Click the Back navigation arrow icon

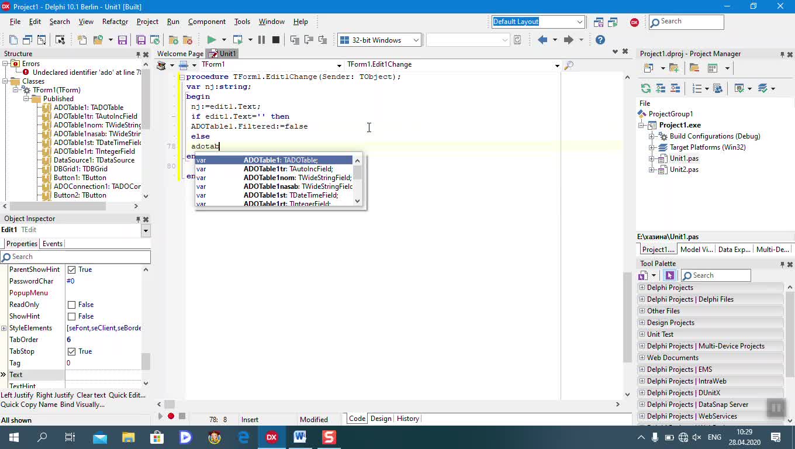click(x=542, y=40)
